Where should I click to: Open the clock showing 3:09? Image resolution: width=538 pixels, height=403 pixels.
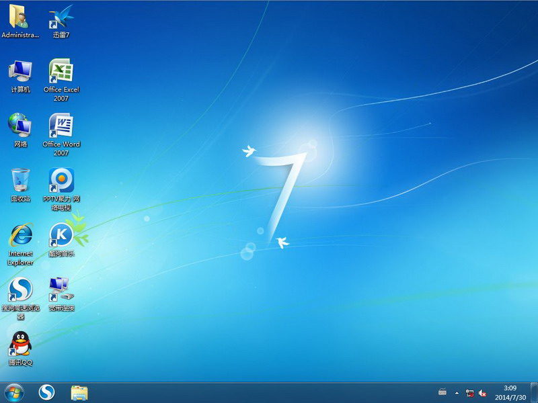click(x=510, y=393)
